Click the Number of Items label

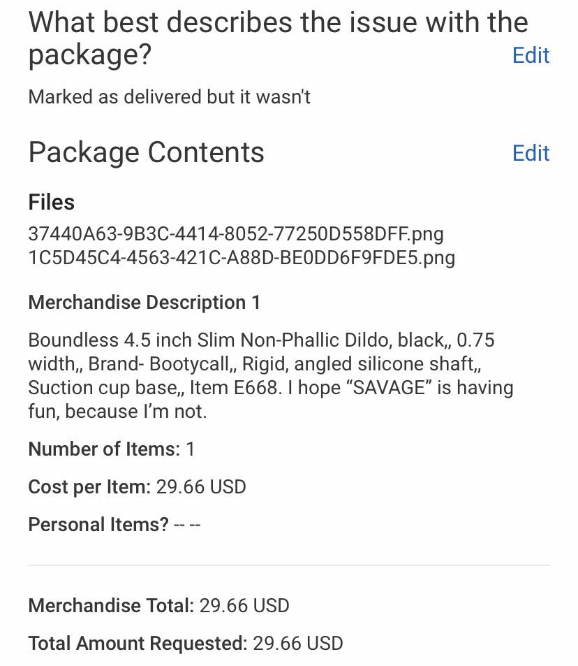[104, 449]
